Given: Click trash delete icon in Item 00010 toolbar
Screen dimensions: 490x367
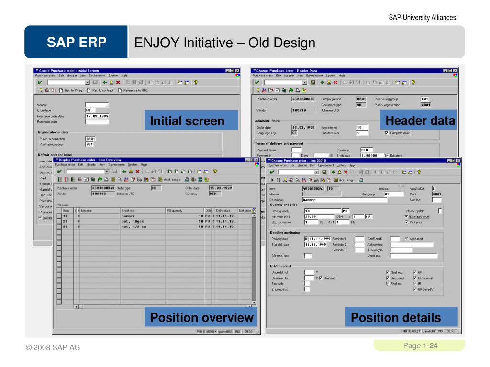Looking at the screenshot, I should 279,180.
